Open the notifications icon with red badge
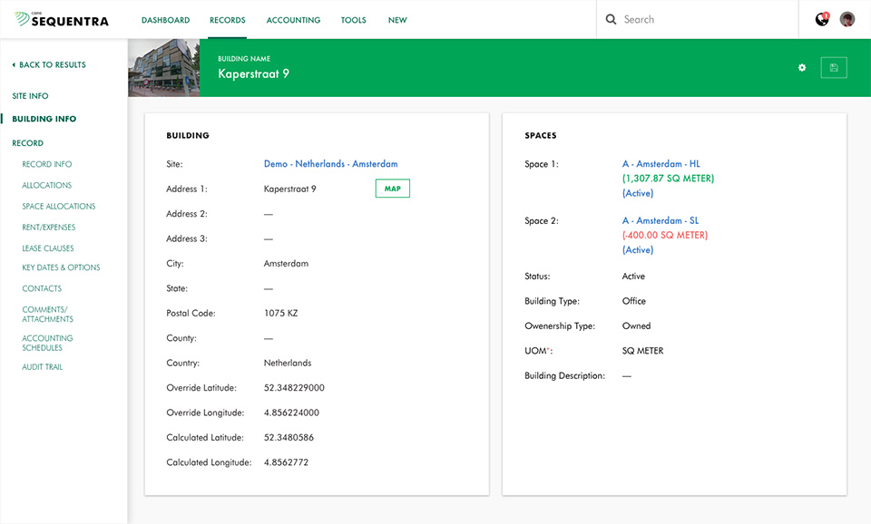 tap(822, 19)
